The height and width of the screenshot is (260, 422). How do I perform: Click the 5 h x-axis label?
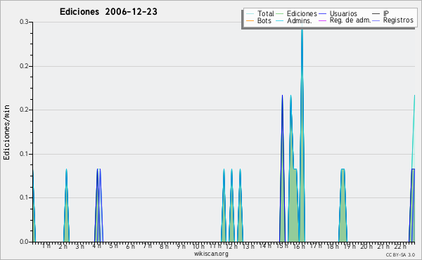click(x=113, y=246)
